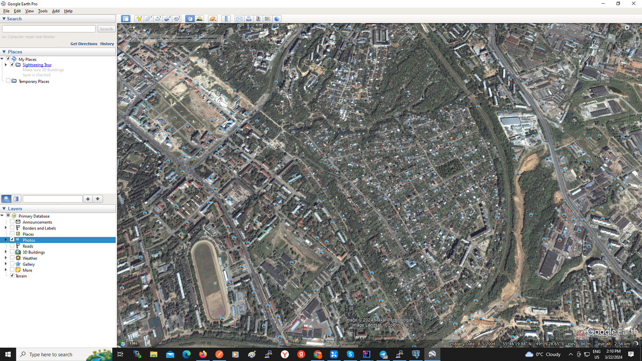Click the panel toggle icon beside the magnifier
Viewport: 642px width, 361px height.
tap(16, 199)
